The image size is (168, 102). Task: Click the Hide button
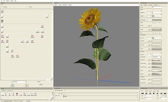click(26, 86)
